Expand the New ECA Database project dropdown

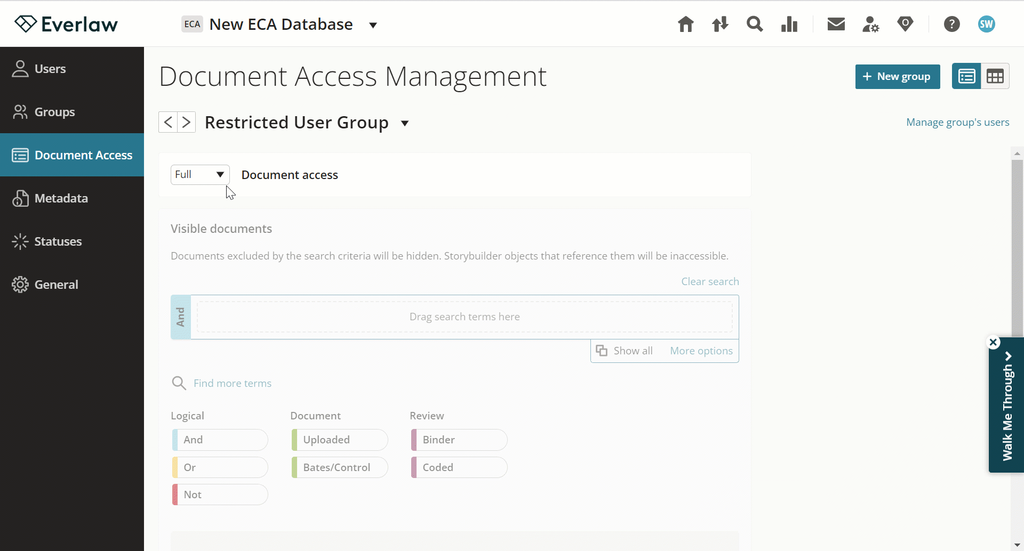click(373, 25)
